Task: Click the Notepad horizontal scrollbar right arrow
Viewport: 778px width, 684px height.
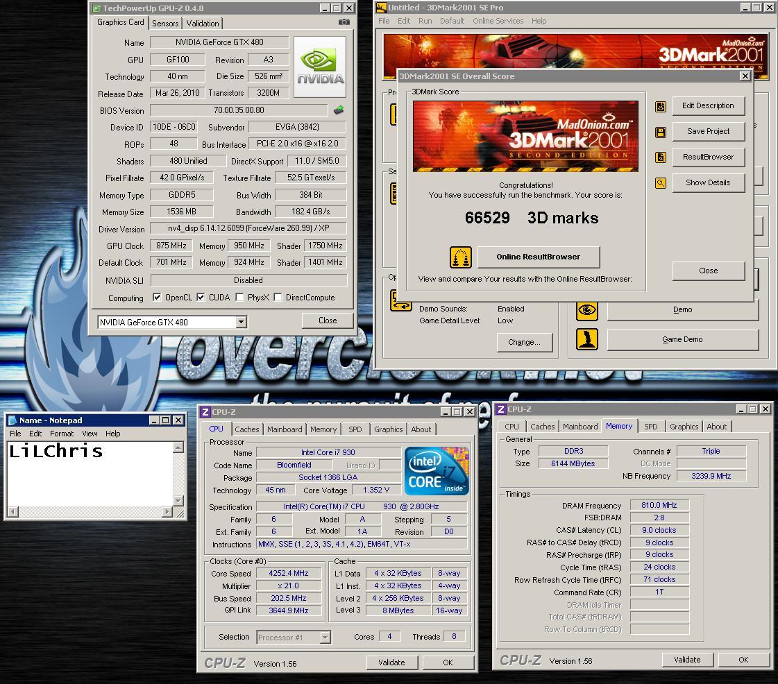Action: point(168,511)
